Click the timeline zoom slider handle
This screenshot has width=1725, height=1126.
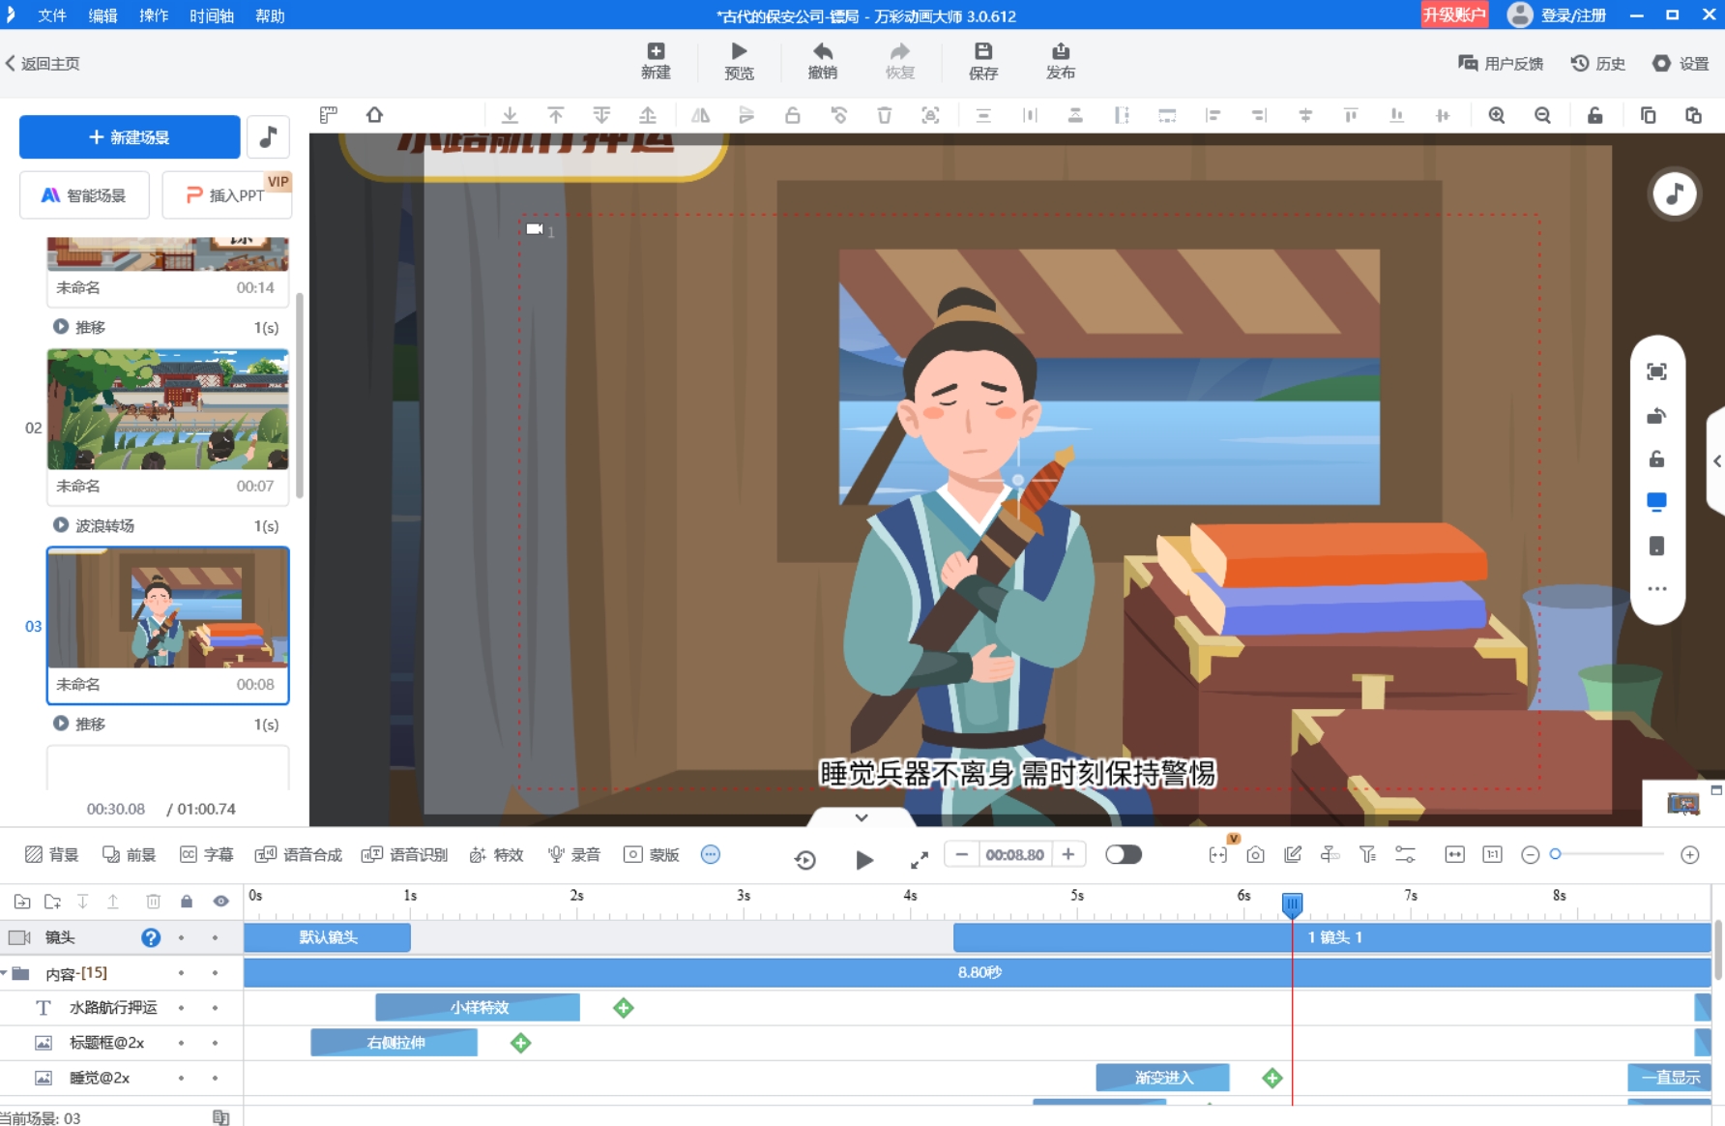click(1555, 853)
